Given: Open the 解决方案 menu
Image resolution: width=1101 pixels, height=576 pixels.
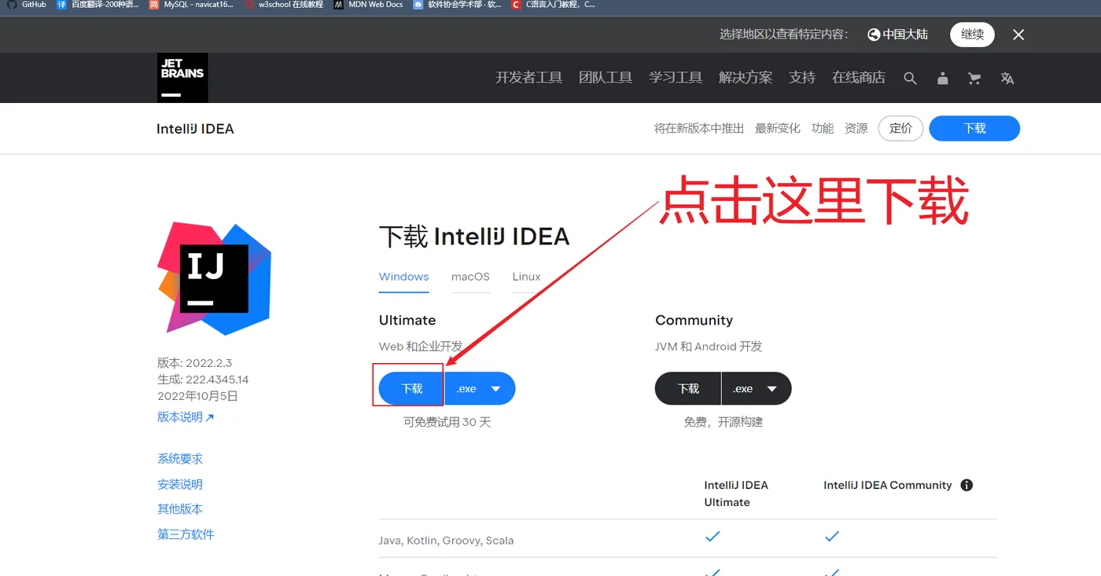Looking at the screenshot, I should click(746, 78).
